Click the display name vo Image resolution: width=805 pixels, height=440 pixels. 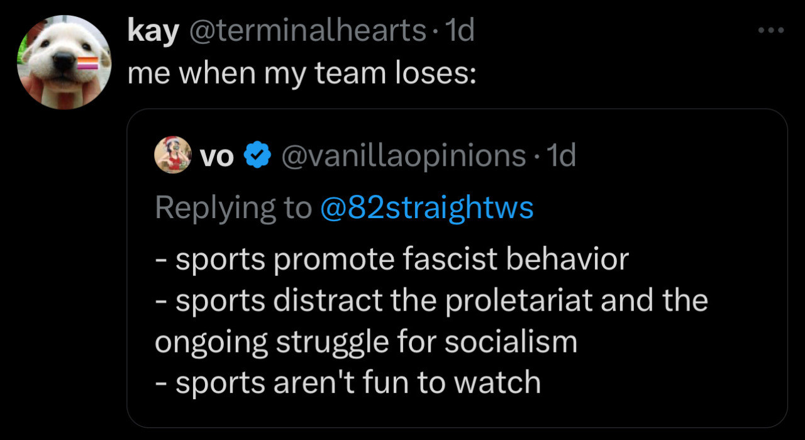[216, 156]
